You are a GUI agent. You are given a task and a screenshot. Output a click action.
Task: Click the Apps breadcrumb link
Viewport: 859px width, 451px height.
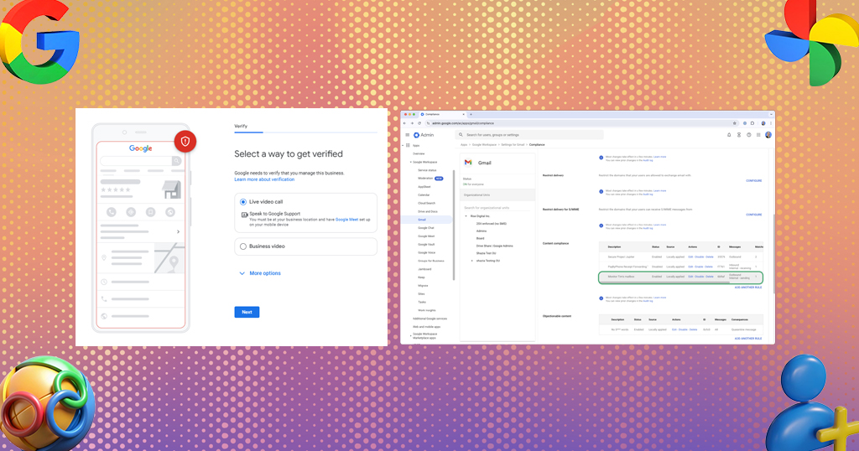464,145
